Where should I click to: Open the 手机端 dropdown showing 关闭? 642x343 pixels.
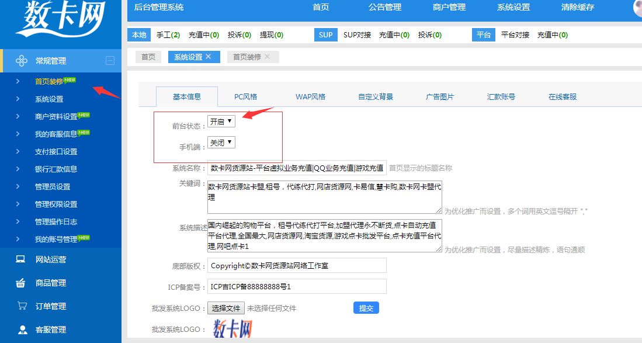point(220,142)
